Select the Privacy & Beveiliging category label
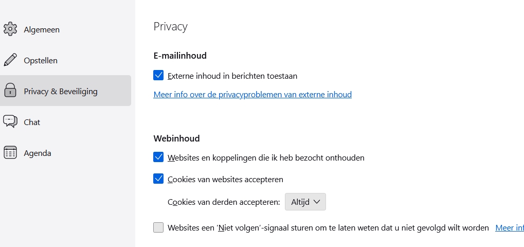 [61, 92]
